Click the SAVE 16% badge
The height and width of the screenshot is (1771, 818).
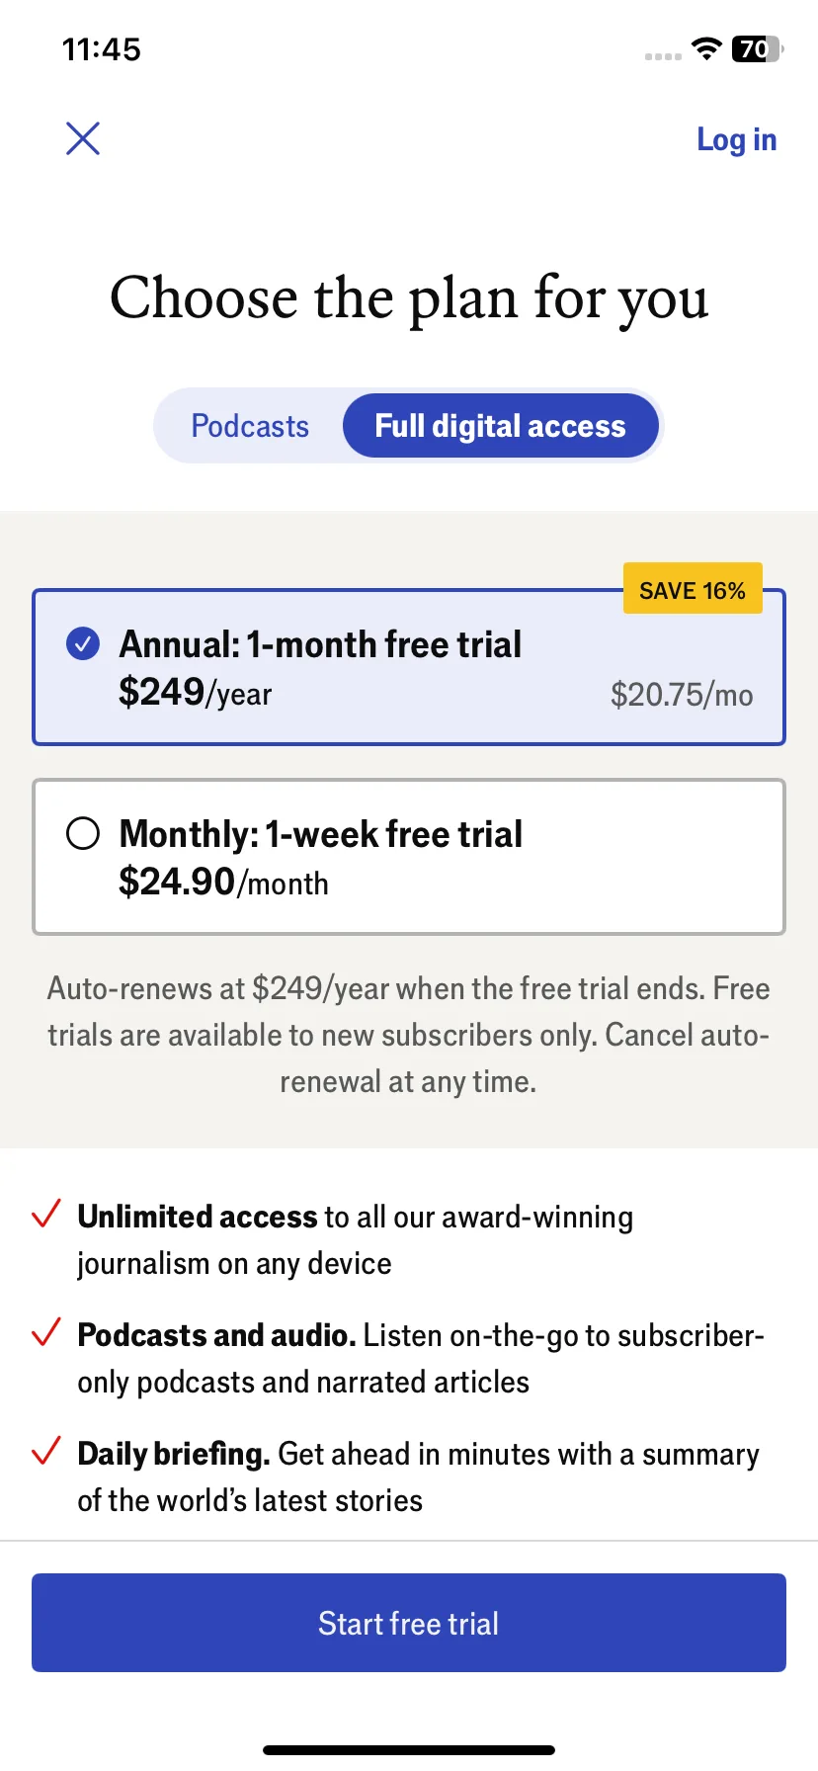pos(693,589)
